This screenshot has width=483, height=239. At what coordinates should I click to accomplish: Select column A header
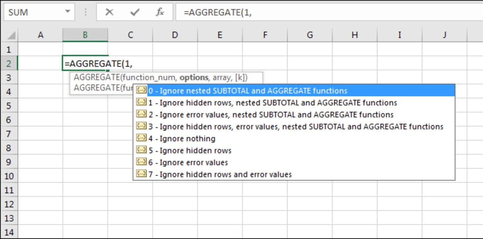point(41,35)
